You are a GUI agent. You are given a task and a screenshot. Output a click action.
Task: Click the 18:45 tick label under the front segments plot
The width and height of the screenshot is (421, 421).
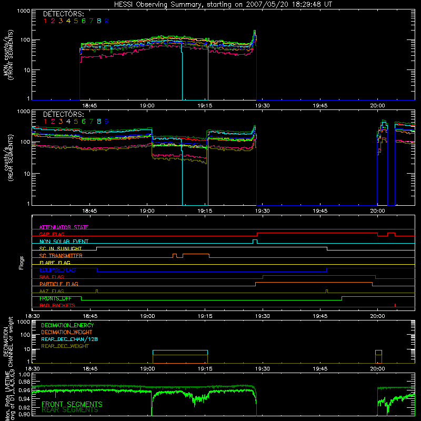89,106
